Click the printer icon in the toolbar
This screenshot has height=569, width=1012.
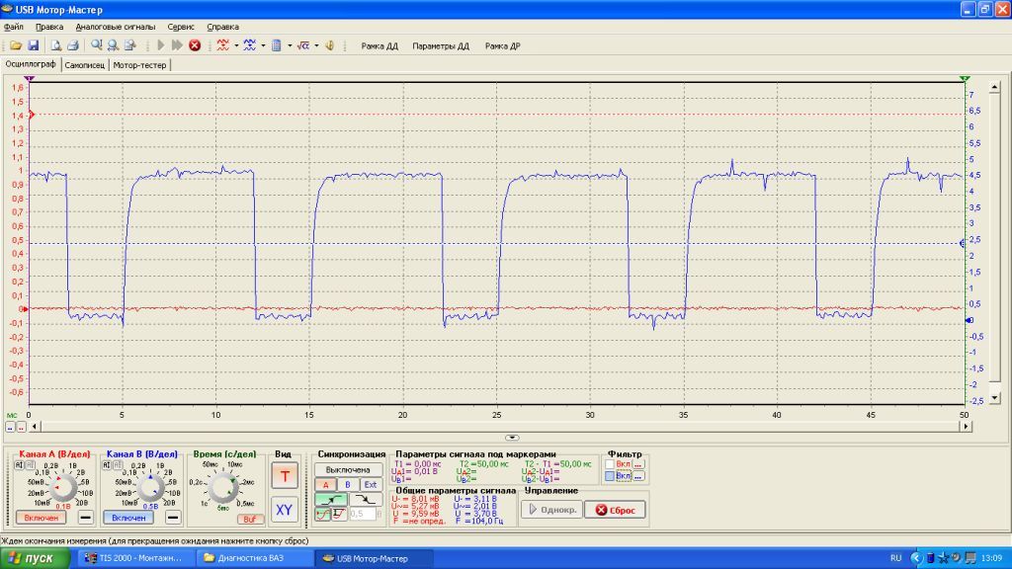73,45
